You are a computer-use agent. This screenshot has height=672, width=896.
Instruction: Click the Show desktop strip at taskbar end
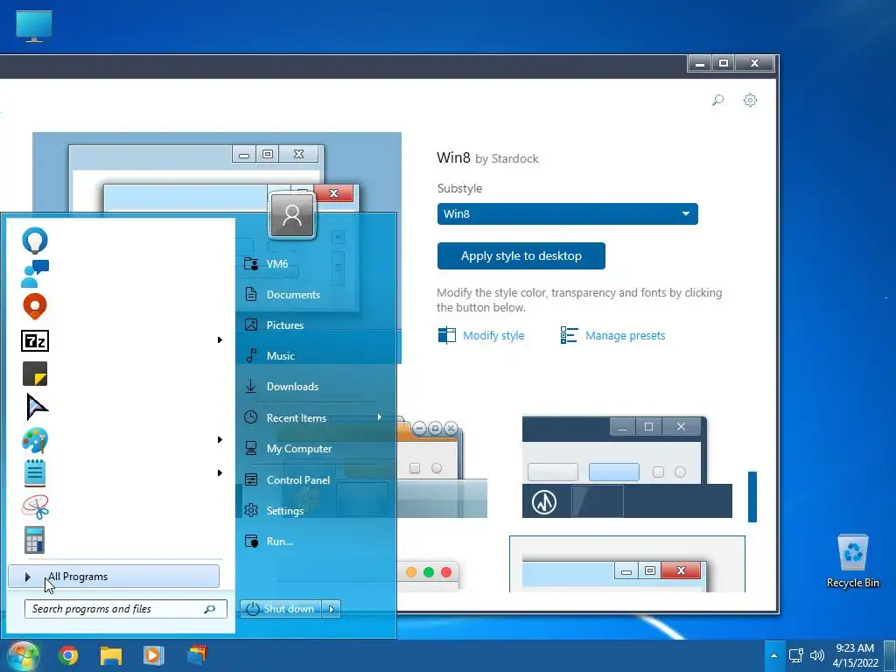point(890,656)
